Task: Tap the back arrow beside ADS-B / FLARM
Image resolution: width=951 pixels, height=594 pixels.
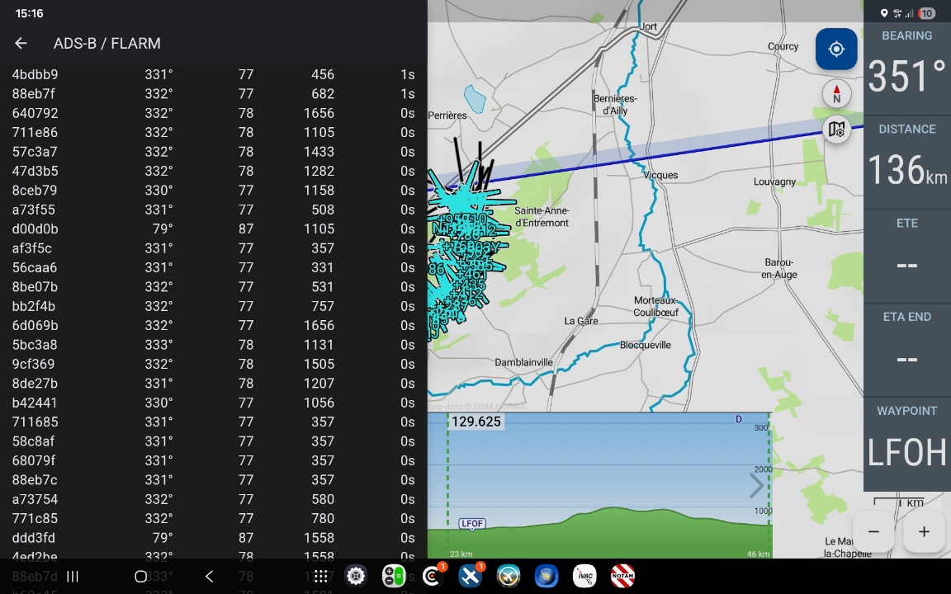Action: 21,44
